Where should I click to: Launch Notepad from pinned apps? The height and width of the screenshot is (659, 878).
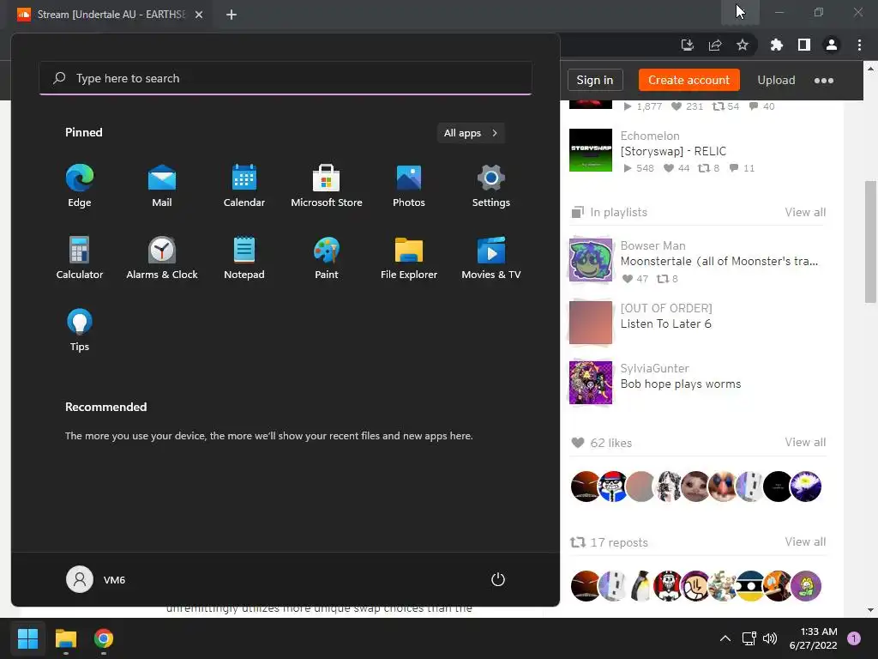(244, 257)
